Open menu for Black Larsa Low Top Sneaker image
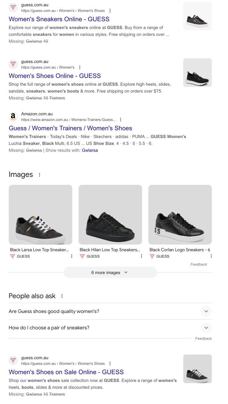This screenshot has width=228, height=404. [x=71, y=256]
